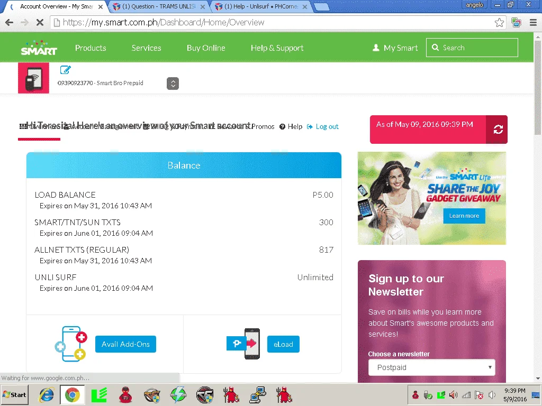Screen dimensions: 542x406
Task: Click the extension icon beside the star
Action: click(x=516, y=22)
